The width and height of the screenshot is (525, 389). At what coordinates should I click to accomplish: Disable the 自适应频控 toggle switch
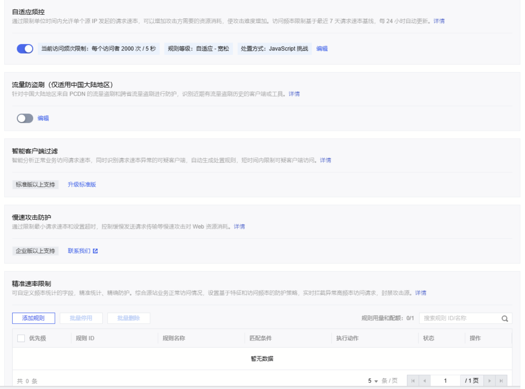coord(25,49)
